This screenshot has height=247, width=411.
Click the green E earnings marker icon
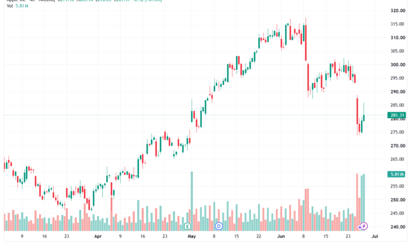187,226
